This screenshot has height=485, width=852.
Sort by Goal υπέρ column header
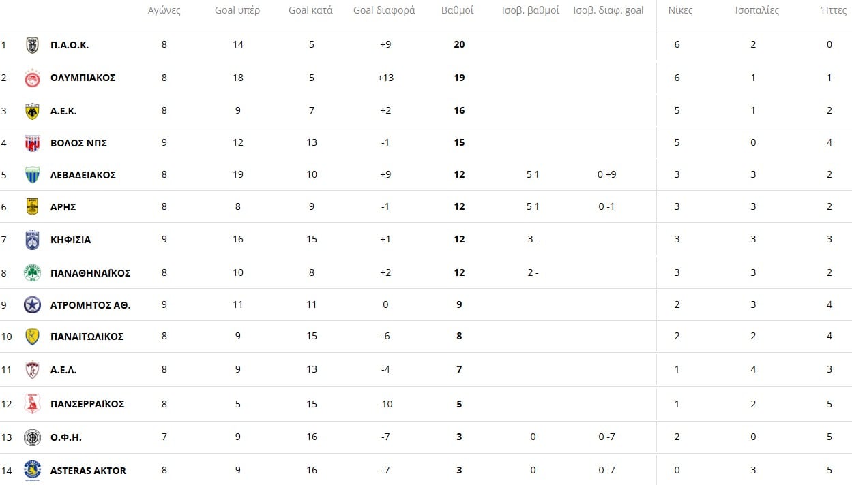[x=237, y=10]
